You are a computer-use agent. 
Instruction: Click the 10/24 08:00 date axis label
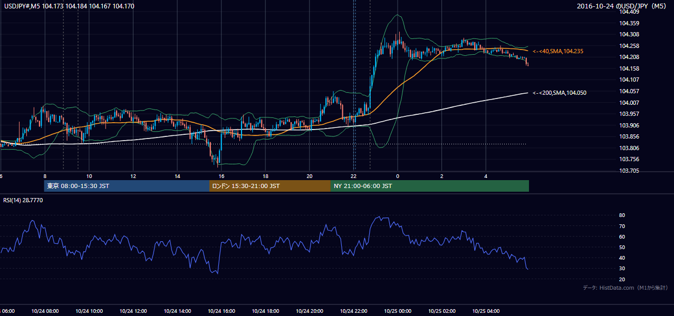tap(44, 311)
